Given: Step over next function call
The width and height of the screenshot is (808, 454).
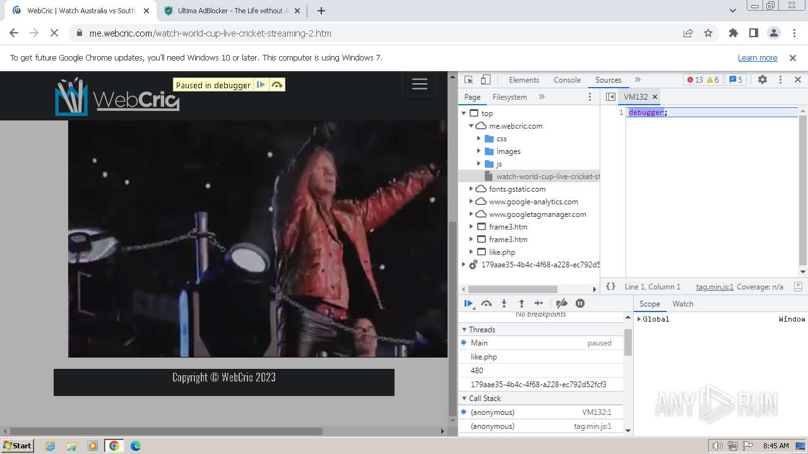Looking at the screenshot, I should point(486,303).
